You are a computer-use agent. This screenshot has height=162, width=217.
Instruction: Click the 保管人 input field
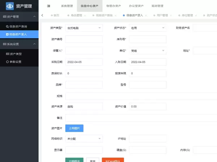coord(84,51)
